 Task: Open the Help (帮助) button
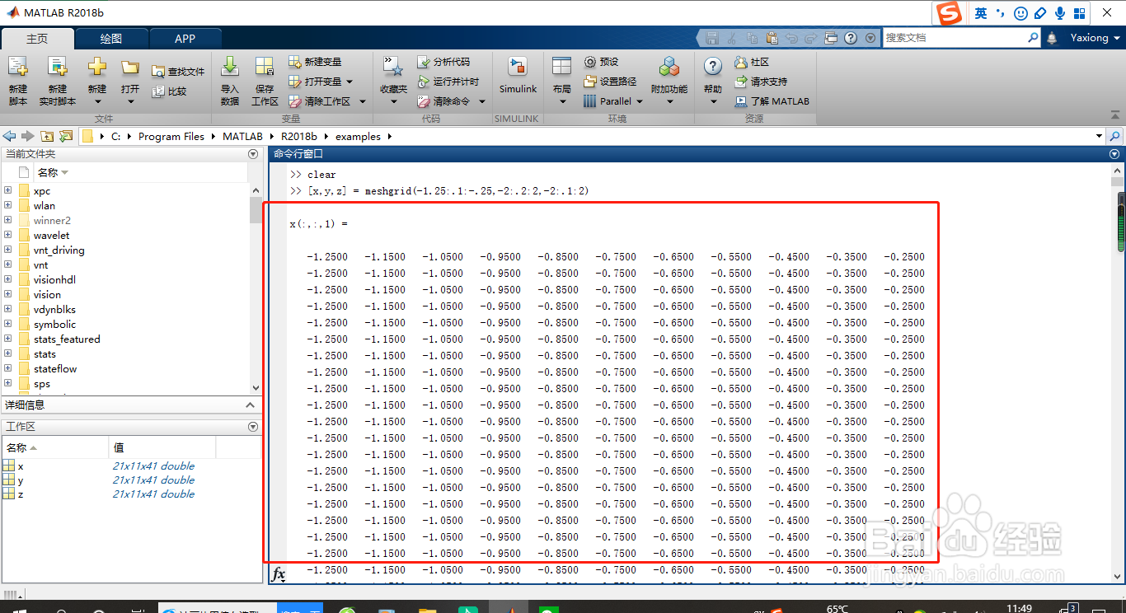pyautogui.click(x=713, y=81)
